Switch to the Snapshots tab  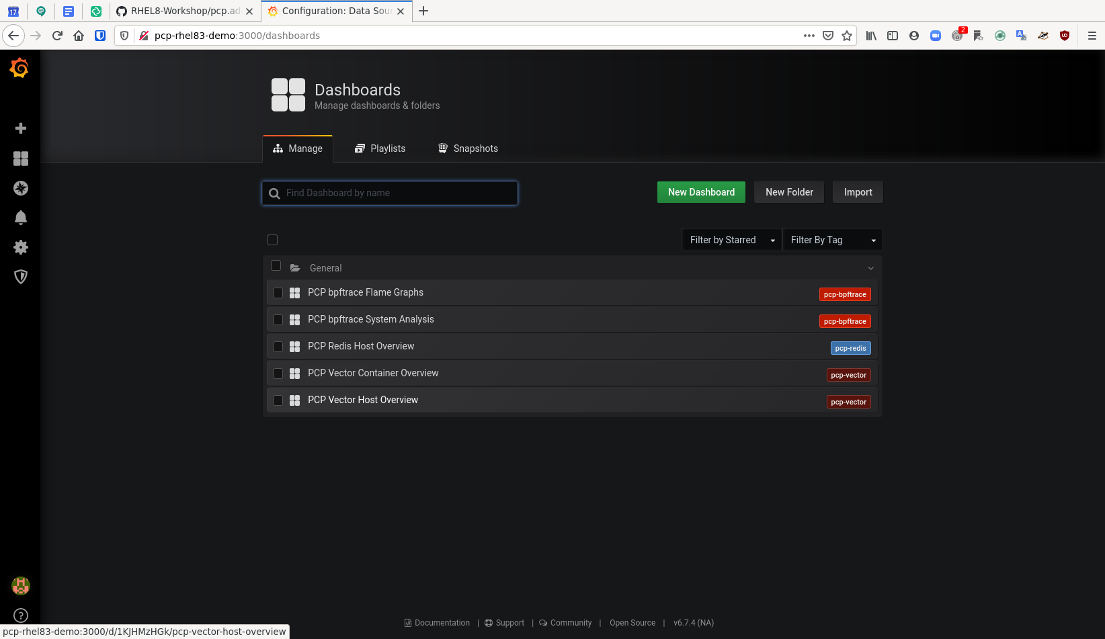pyautogui.click(x=468, y=148)
